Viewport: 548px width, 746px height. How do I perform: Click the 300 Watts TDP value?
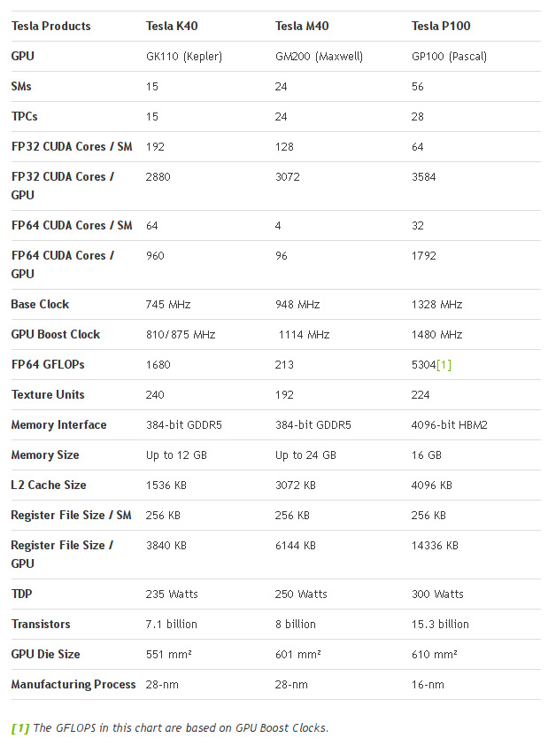437,594
